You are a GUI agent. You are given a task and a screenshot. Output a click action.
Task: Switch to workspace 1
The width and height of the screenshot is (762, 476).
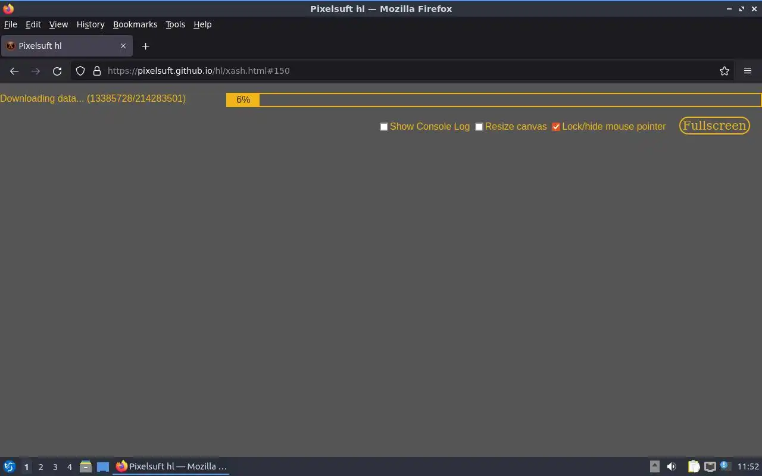(x=26, y=467)
